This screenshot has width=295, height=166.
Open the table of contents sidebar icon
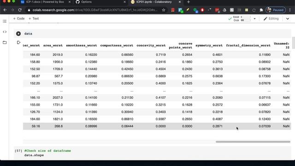5,21
